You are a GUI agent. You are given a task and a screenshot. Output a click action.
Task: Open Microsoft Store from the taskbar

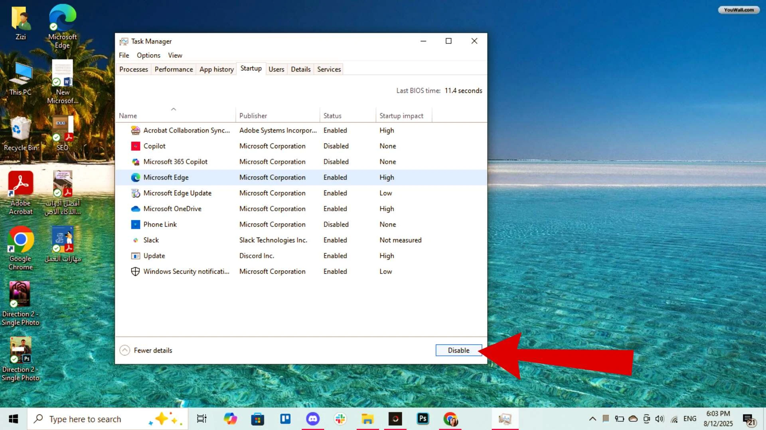pos(258,419)
